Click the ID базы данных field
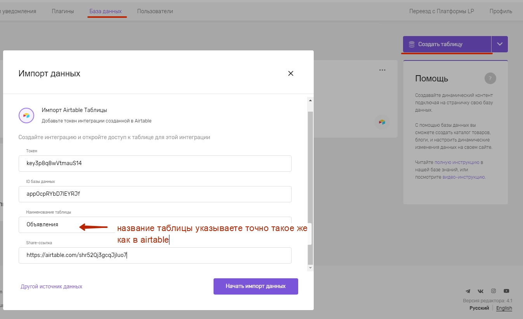 (x=155, y=194)
